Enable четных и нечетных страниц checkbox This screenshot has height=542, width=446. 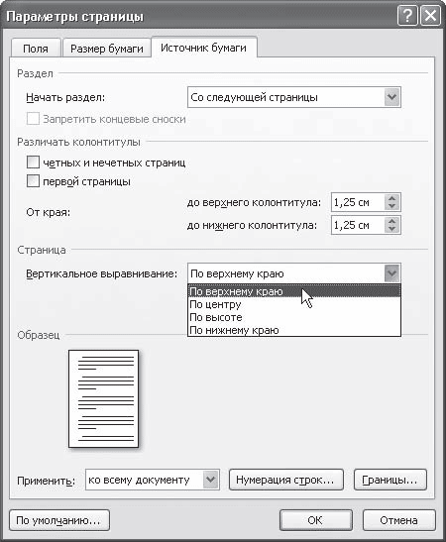[x=33, y=163]
